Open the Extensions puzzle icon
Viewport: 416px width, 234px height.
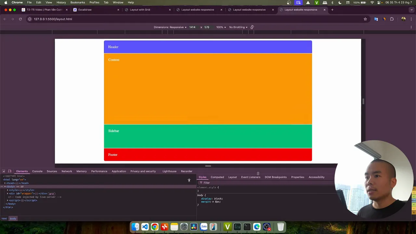(392, 19)
